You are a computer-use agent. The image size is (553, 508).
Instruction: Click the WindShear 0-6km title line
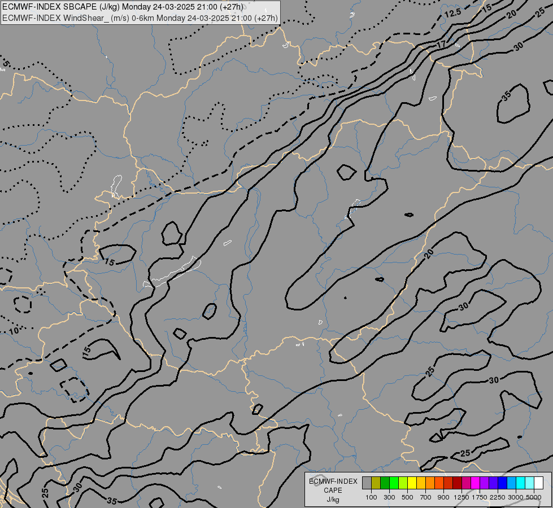tap(140, 17)
